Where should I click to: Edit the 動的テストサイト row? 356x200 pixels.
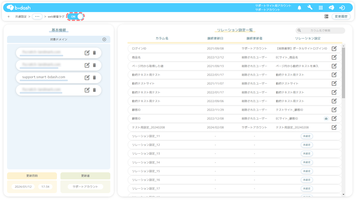(x=334, y=84)
